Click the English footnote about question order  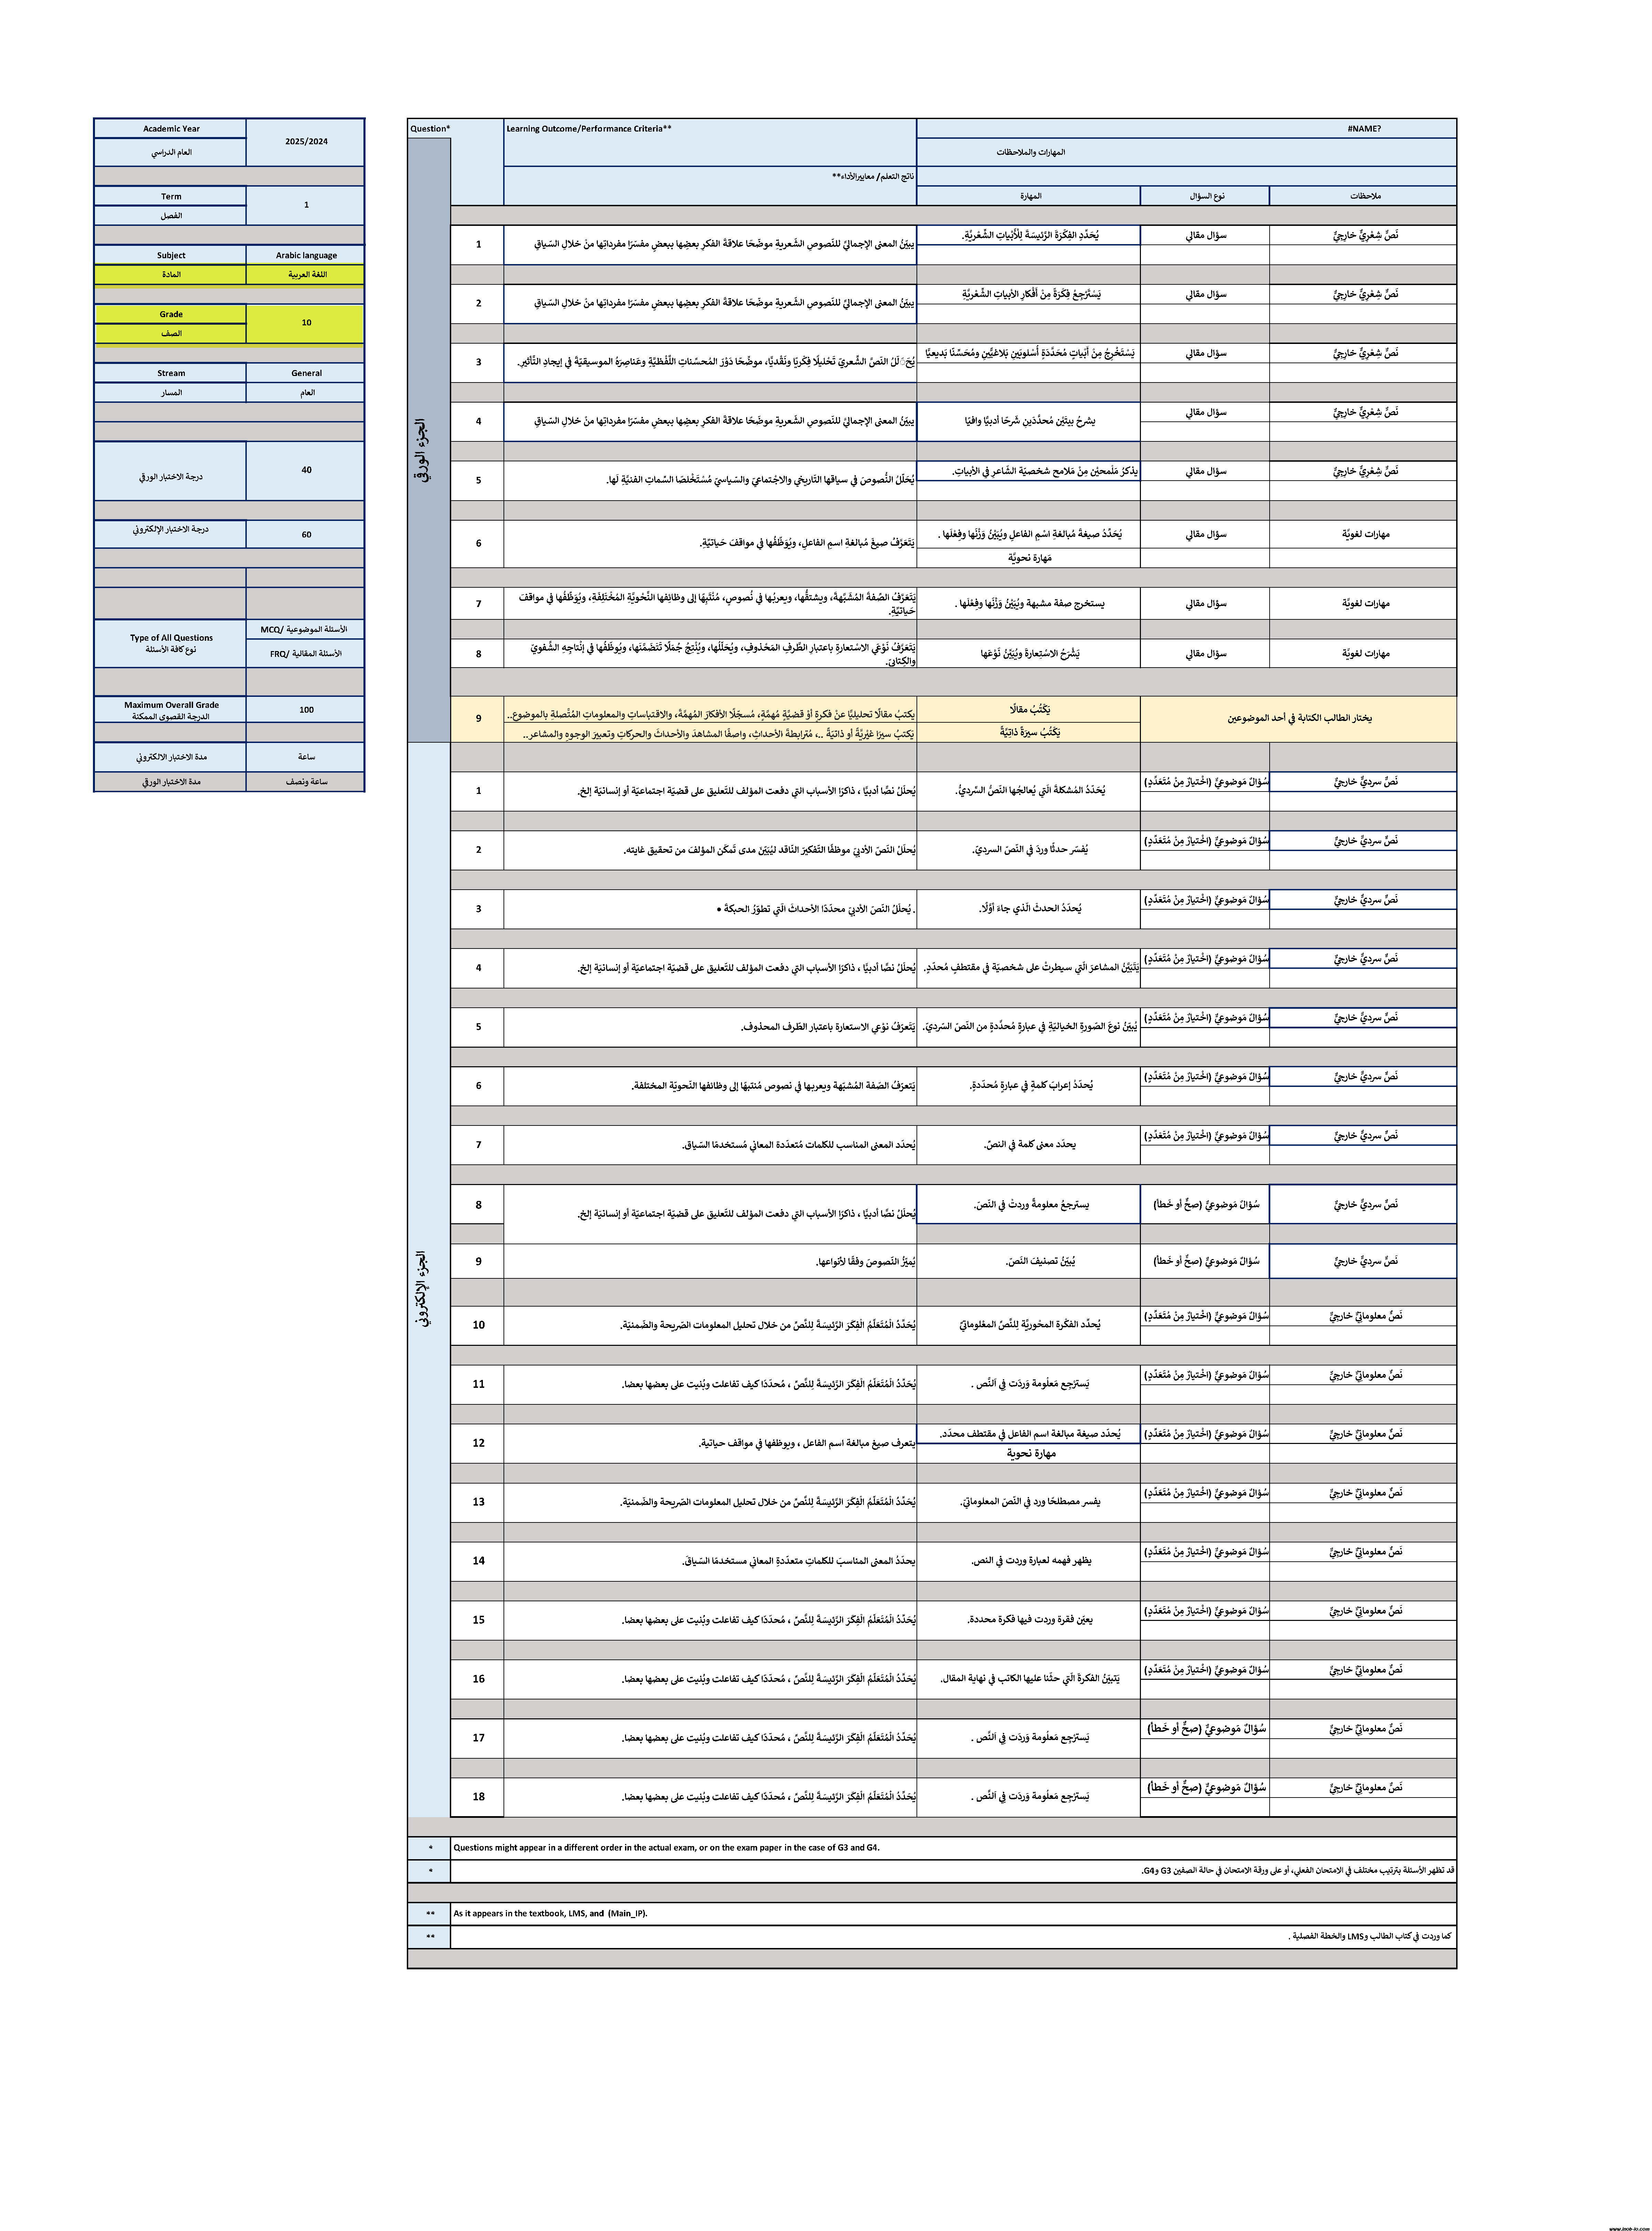tap(666, 1848)
